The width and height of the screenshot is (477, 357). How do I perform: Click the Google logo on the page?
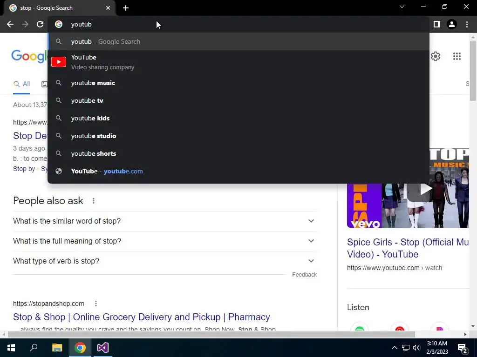[x=29, y=56]
